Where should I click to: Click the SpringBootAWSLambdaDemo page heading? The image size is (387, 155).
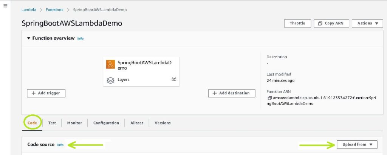pos(72,23)
